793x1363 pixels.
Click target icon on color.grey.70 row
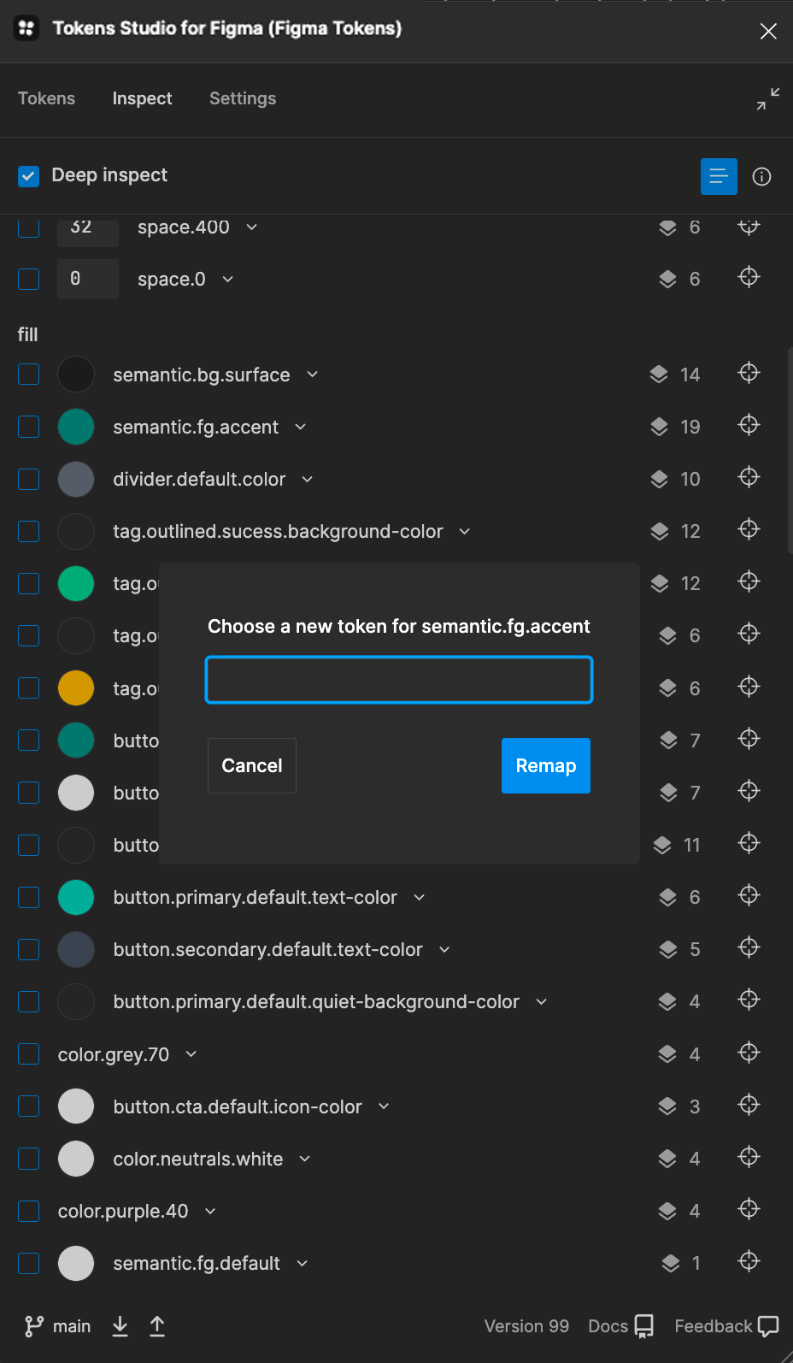(749, 1053)
